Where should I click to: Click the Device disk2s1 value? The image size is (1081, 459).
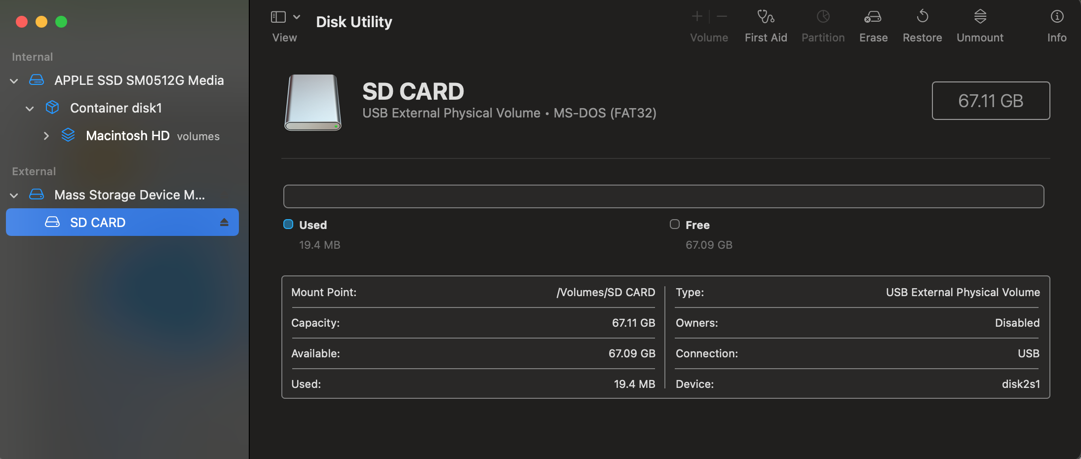1021,384
